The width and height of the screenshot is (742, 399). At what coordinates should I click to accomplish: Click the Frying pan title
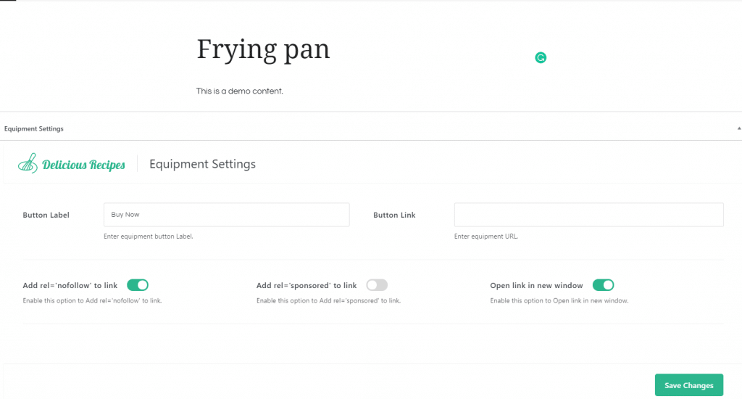[x=263, y=50]
